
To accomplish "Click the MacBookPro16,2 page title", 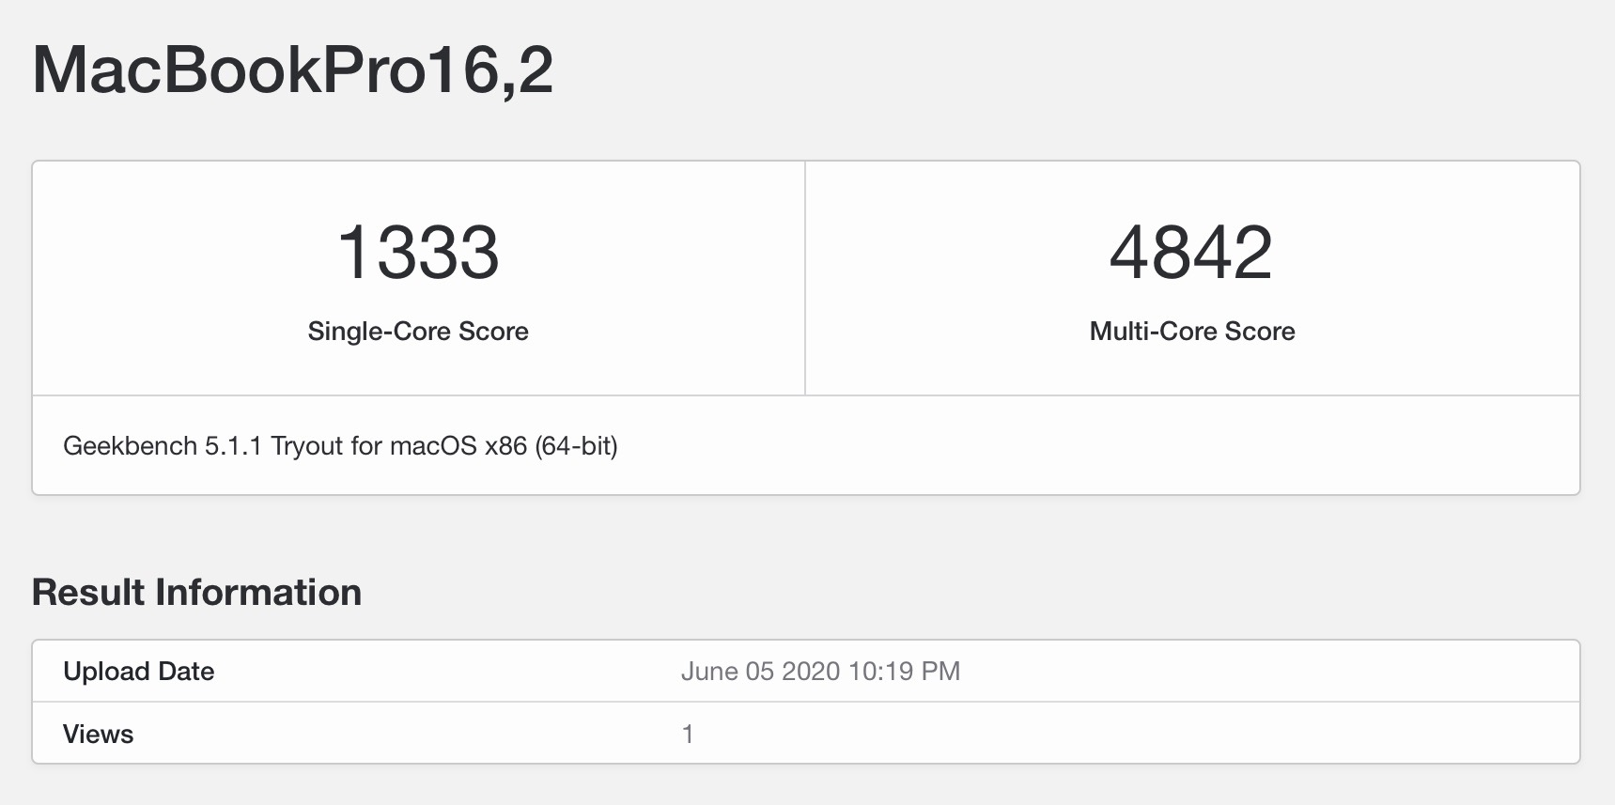I will click(x=292, y=70).
